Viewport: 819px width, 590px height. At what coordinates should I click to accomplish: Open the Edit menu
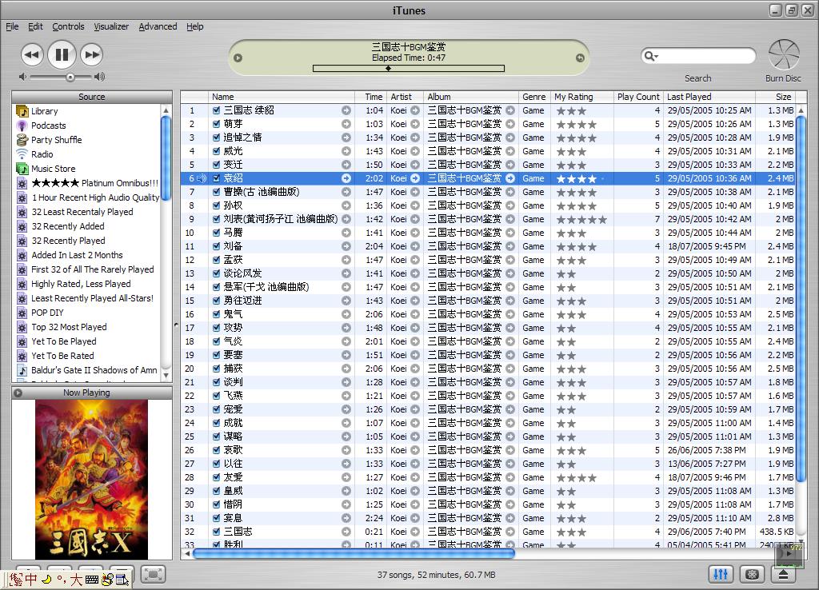35,26
